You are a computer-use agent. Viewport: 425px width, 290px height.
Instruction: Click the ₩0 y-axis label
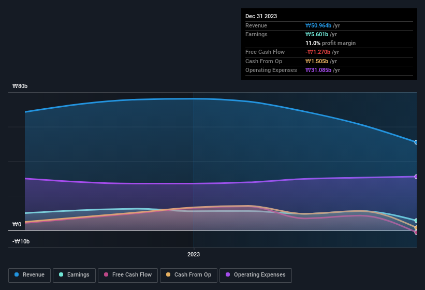coord(17,224)
